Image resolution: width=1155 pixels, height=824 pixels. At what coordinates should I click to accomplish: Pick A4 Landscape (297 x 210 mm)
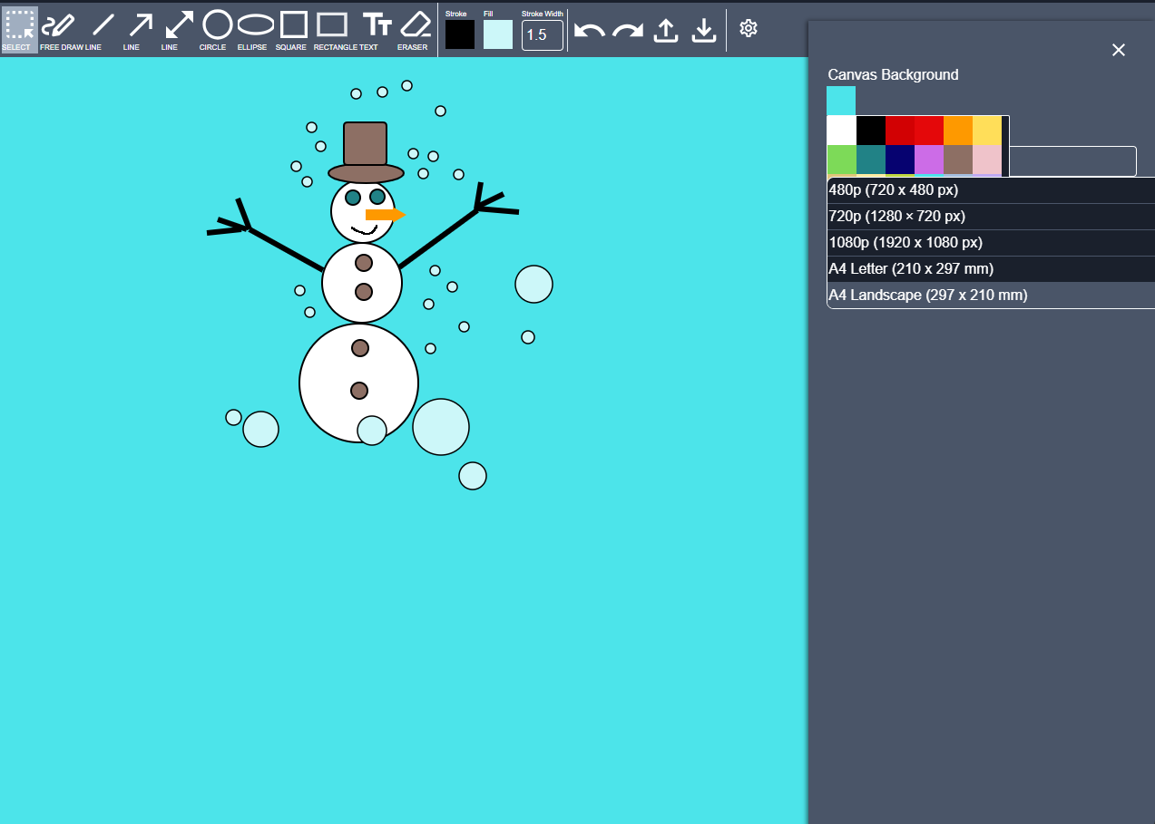991,296
